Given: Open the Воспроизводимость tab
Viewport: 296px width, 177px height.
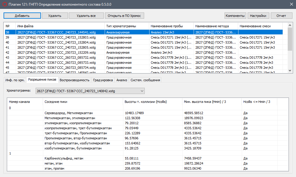Looking at the screenshot, I should (74, 80).
